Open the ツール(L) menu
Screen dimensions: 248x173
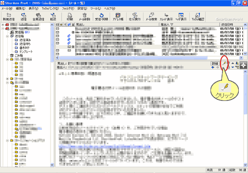click(95, 9)
